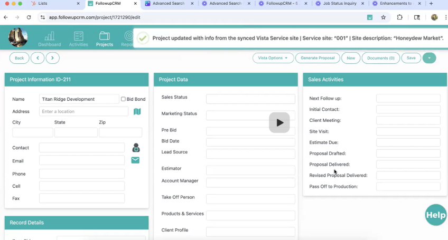448x240 pixels.
Task: Open the Take Off Person field
Action: click(250, 199)
